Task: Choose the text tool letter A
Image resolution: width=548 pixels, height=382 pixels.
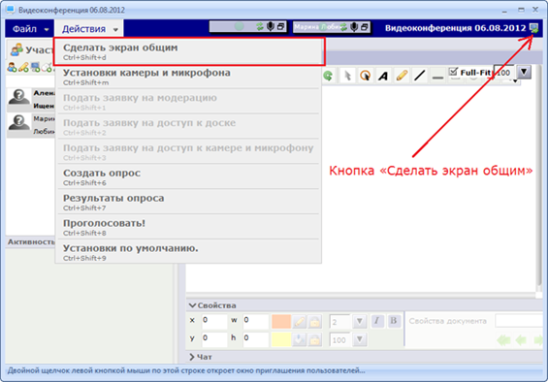Action: tap(383, 76)
